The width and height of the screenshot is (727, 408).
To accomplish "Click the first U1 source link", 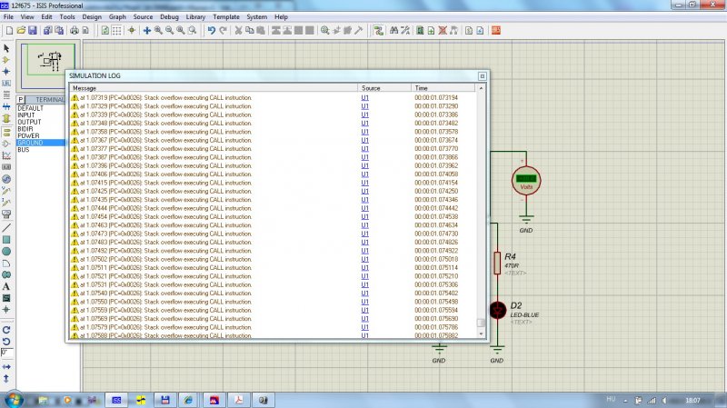I will pyautogui.click(x=364, y=96).
